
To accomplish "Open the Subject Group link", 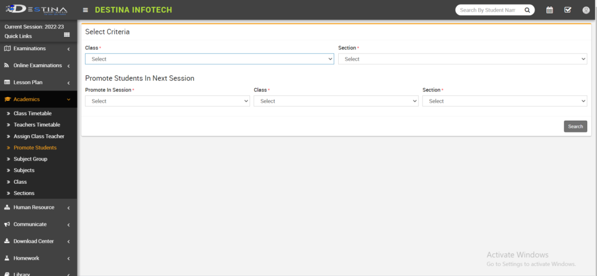I will [30, 159].
